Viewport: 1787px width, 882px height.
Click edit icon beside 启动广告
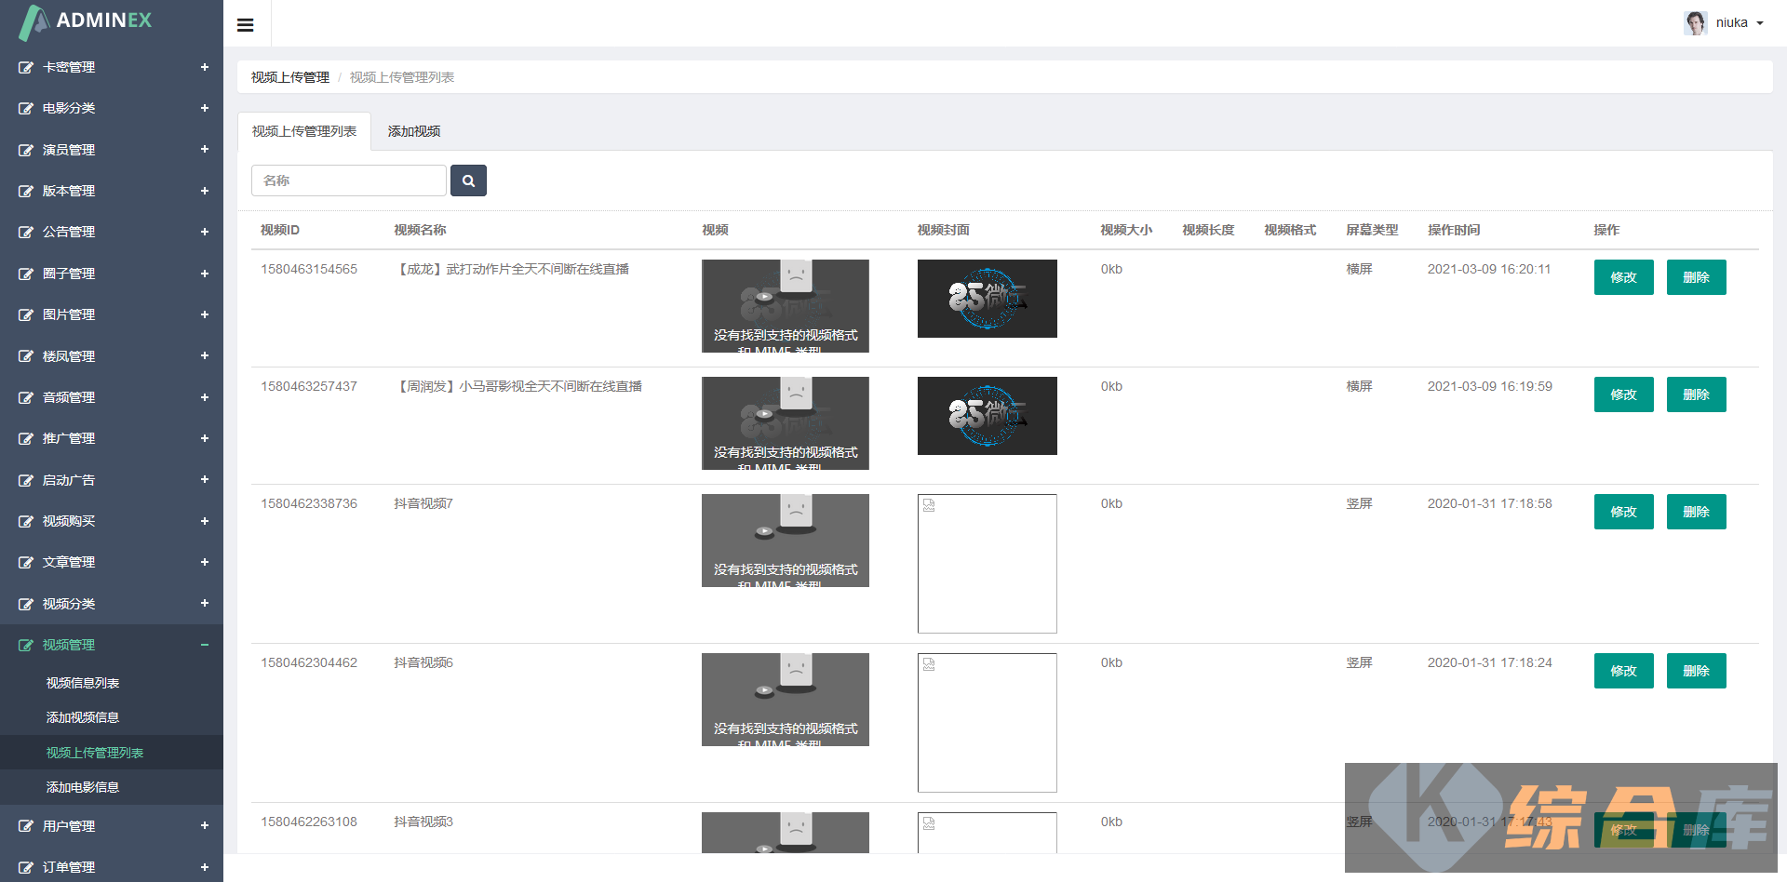[26, 480]
